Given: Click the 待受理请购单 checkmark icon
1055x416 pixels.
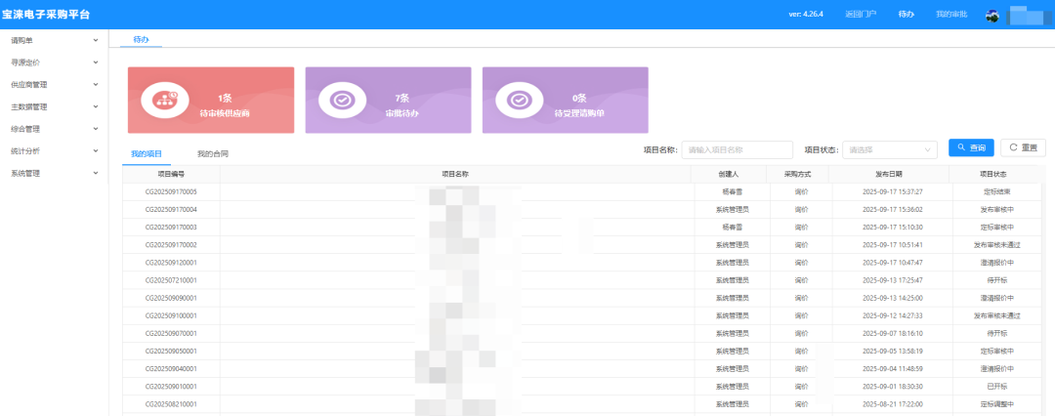Looking at the screenshot, I should [x=520, y=101].
